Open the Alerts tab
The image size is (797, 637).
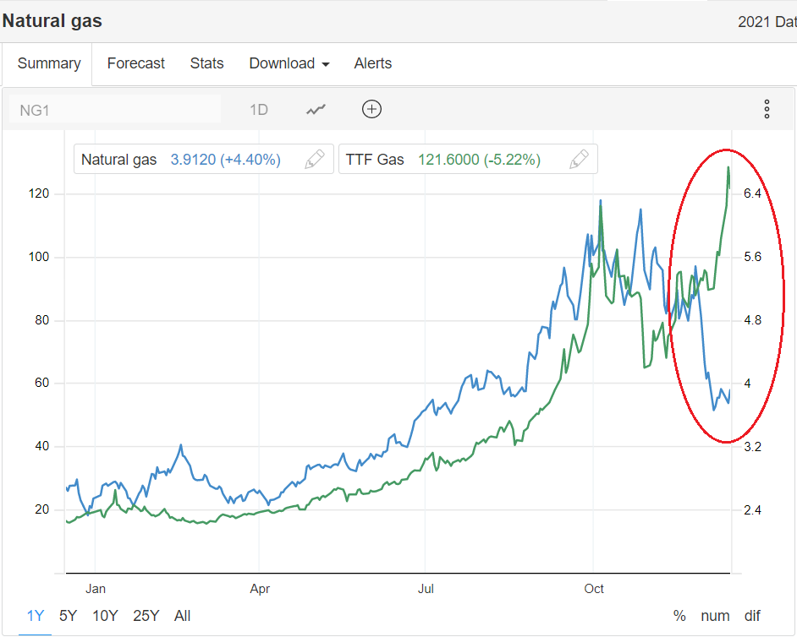point(372,63)
